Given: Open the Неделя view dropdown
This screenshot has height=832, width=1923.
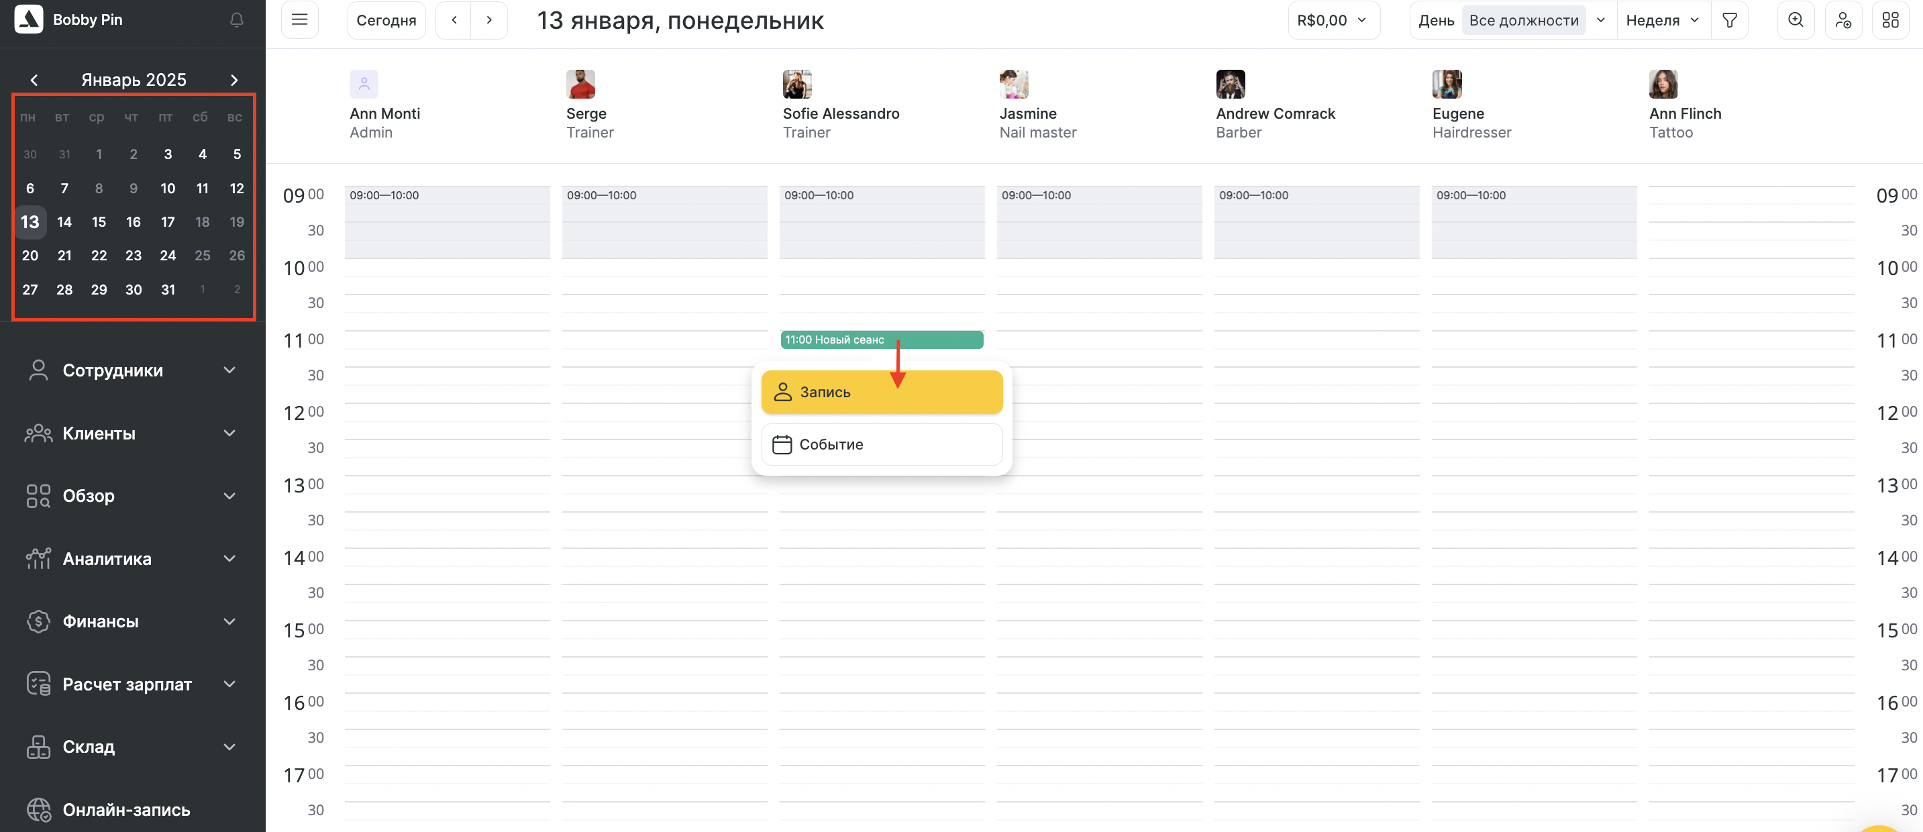Looking at the screenshot, I should point(1662,20).
